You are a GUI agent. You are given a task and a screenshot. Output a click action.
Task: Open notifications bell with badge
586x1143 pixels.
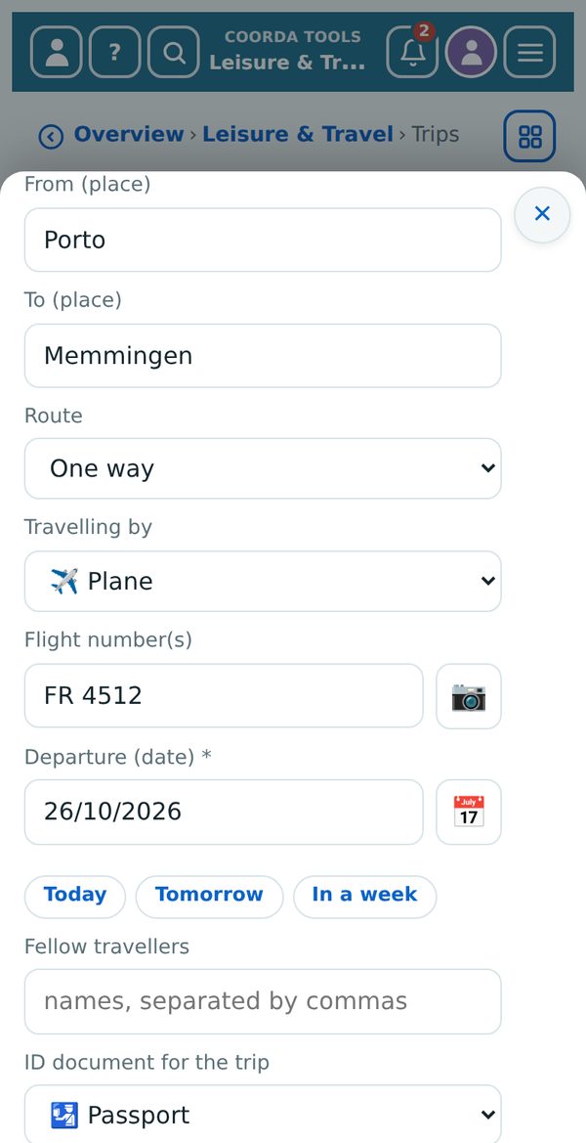pyautogui.click(x=413, y=52)
